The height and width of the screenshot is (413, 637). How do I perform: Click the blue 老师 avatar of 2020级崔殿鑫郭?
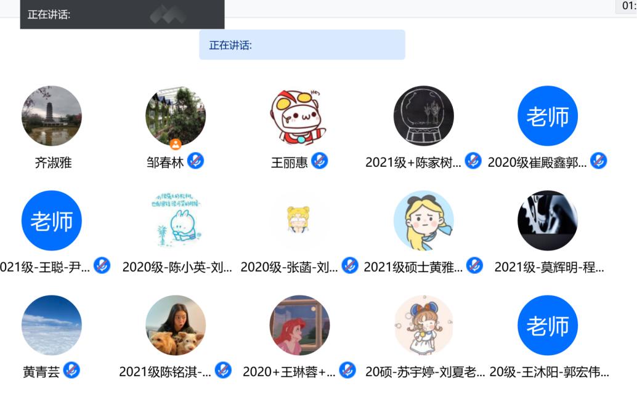pyautogui.click(x=548, y=116)
